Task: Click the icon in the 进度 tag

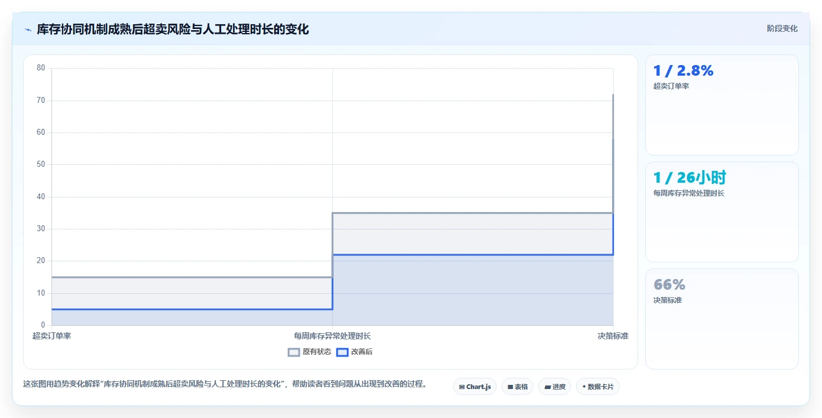Action: [548, 387]
